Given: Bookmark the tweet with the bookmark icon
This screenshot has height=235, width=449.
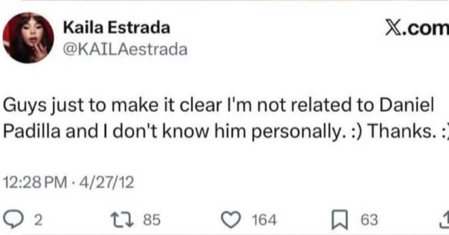Looking at the screenshot, I should pos(338,219).
